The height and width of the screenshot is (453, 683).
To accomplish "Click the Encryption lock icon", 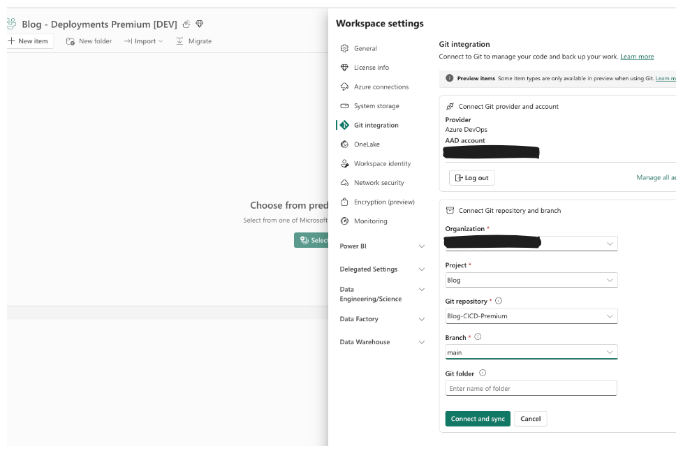I will tap(344, 202).
